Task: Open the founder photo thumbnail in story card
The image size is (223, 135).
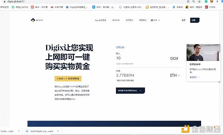Action: click(203, 52)
